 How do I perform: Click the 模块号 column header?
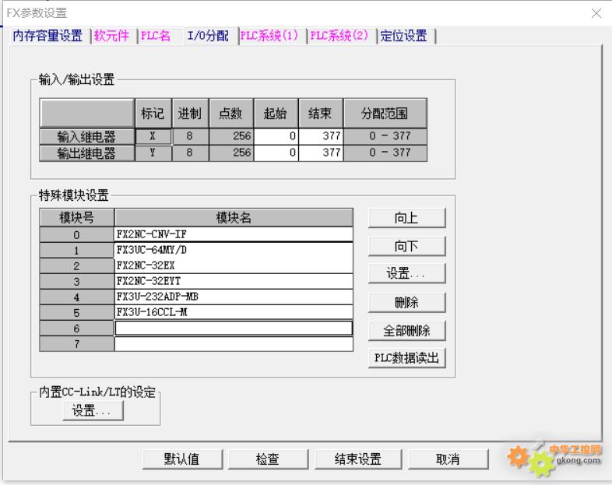(76, 217)
